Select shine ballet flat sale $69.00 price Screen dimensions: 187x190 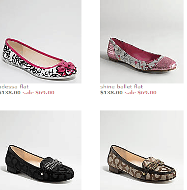140,92
